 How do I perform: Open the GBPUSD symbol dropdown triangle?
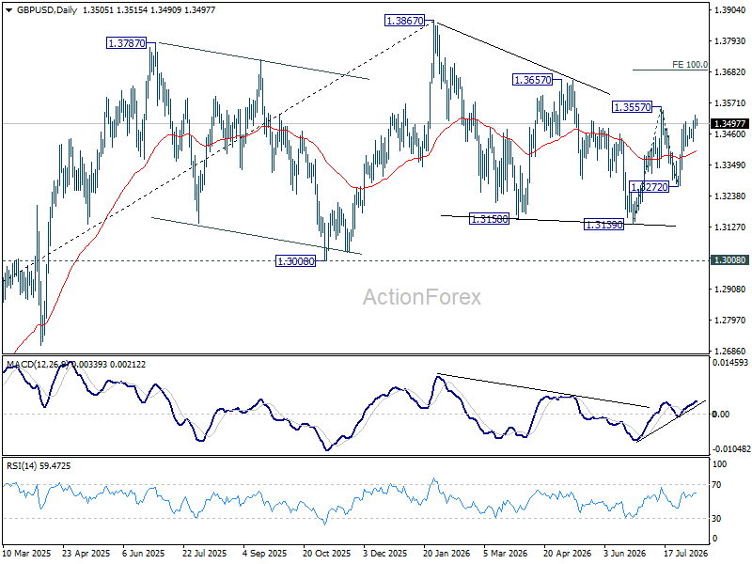click(x=8, y=10)
